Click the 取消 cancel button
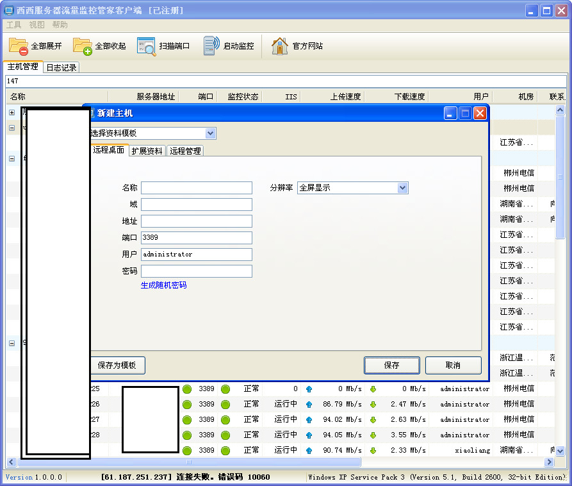The height and width of the screenshot is (486, 572). click(x=453, y=365)
